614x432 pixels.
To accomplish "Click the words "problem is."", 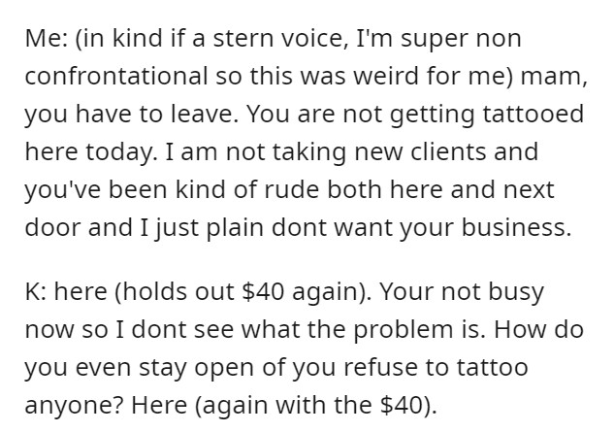I will 420,330.
